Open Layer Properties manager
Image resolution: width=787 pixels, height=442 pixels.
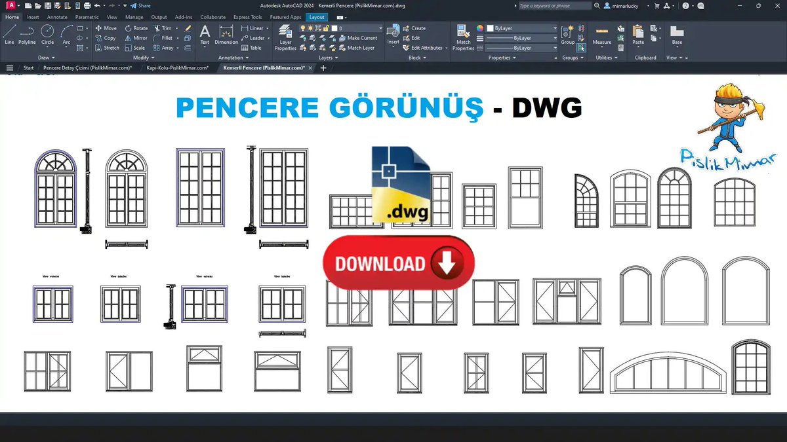click(x=285, y=37)
